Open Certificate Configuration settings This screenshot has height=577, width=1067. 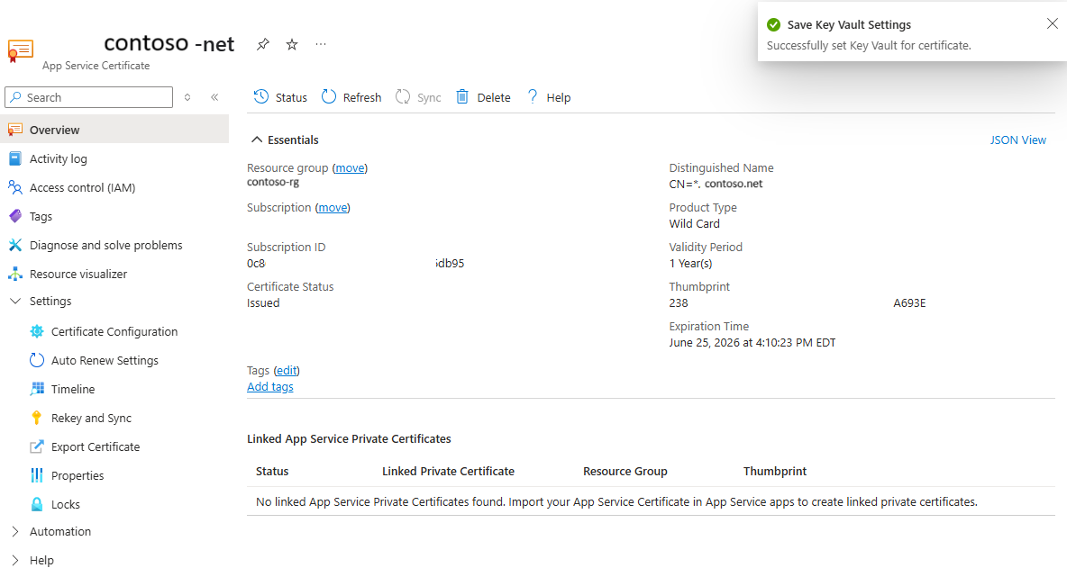tap(114, 332)
